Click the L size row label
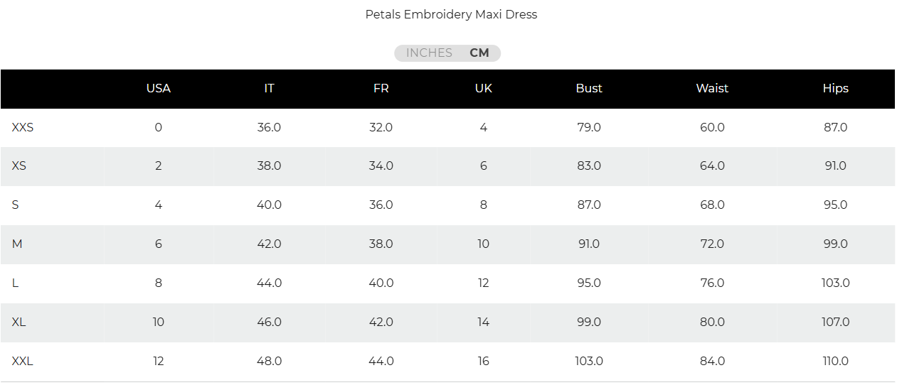This screenshot has width=897, height=385. 16,283
